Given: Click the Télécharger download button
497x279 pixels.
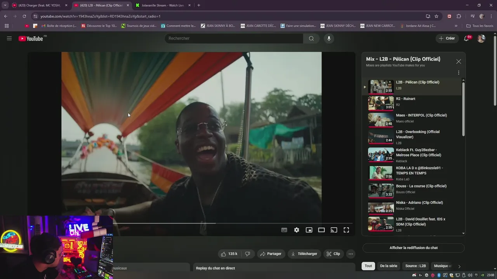Looking at the screenshot, I should 304,254.
